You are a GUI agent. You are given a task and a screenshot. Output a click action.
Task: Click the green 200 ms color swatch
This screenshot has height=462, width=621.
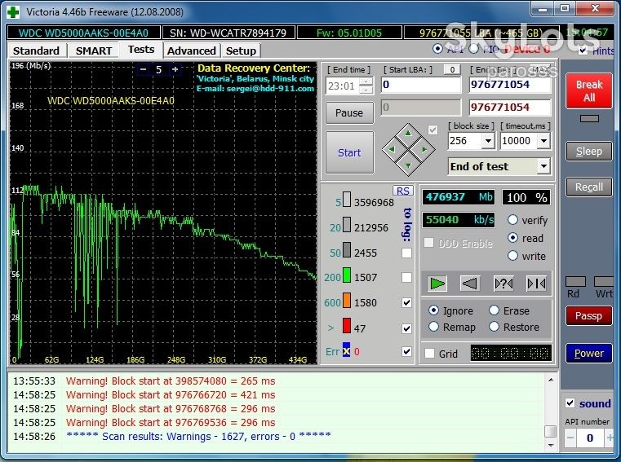tap(347, 275)
